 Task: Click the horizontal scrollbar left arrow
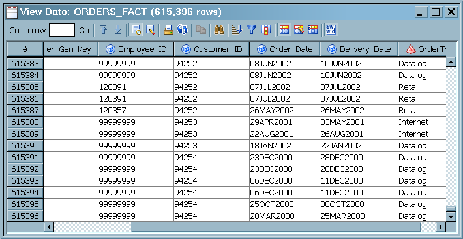(49, 227)
